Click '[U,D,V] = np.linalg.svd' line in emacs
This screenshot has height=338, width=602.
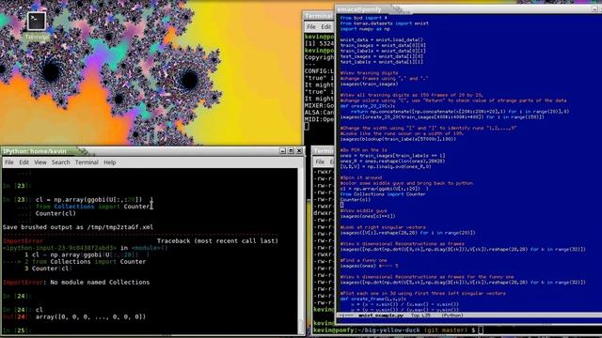click(386, 167)
